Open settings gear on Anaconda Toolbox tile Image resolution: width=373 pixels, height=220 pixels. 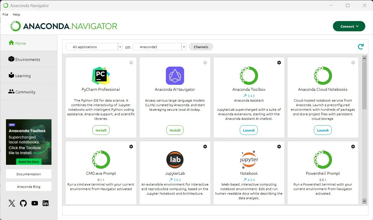279,63
